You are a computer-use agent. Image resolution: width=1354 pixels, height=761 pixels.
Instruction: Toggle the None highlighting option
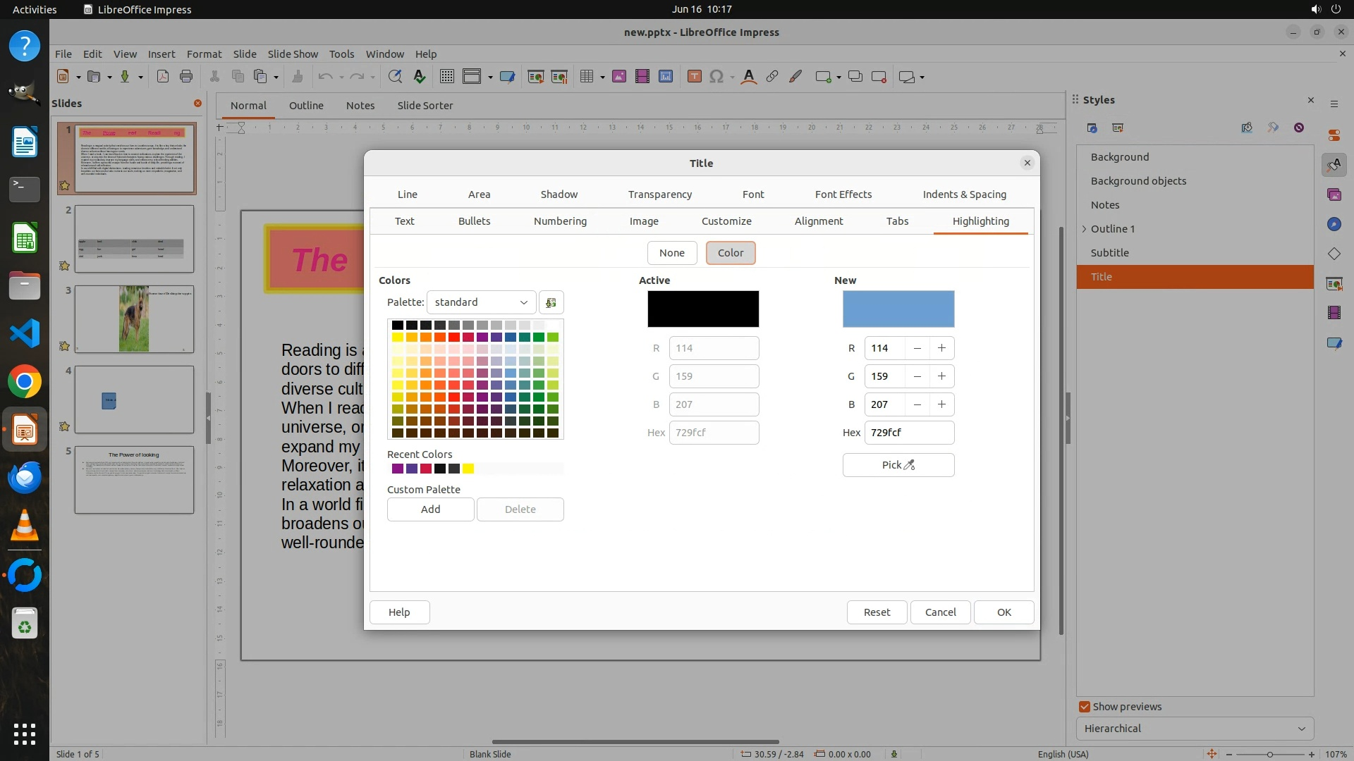671,253
